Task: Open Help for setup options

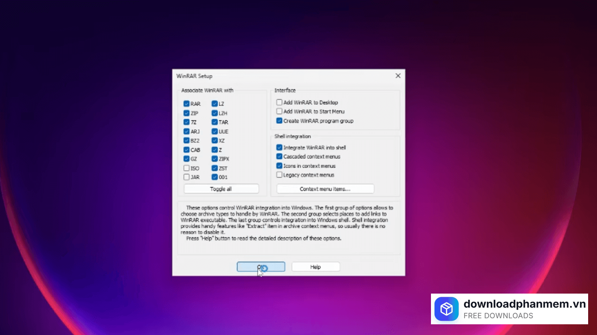Action: [316, 267]
